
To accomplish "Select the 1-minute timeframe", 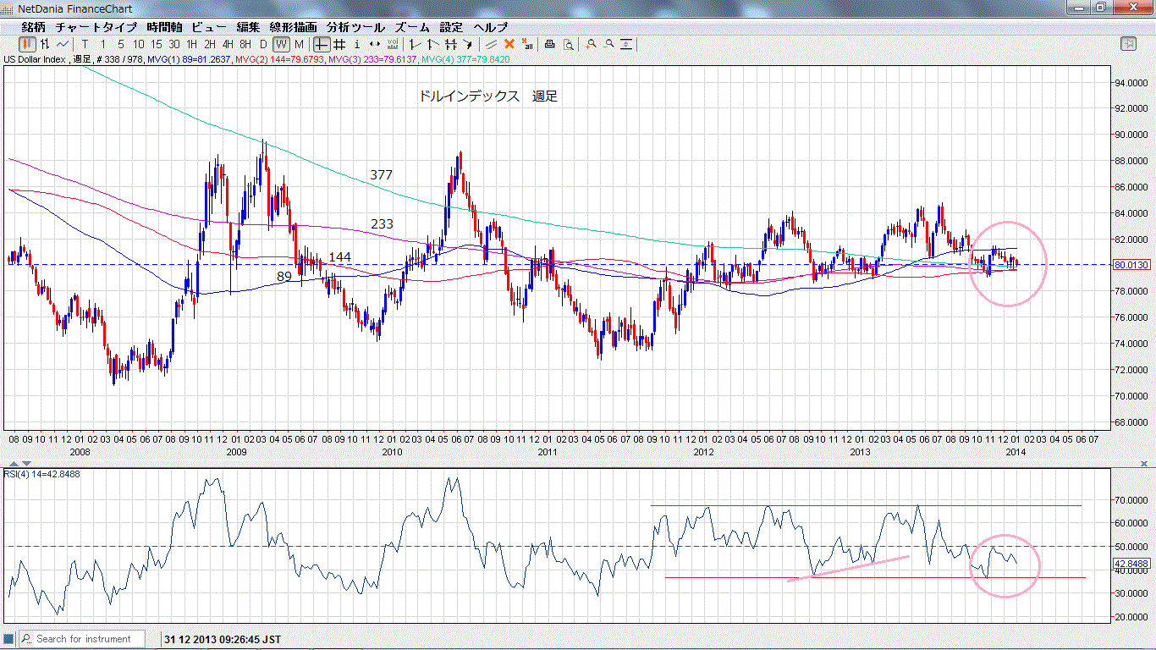I will [x=103, y=44].
